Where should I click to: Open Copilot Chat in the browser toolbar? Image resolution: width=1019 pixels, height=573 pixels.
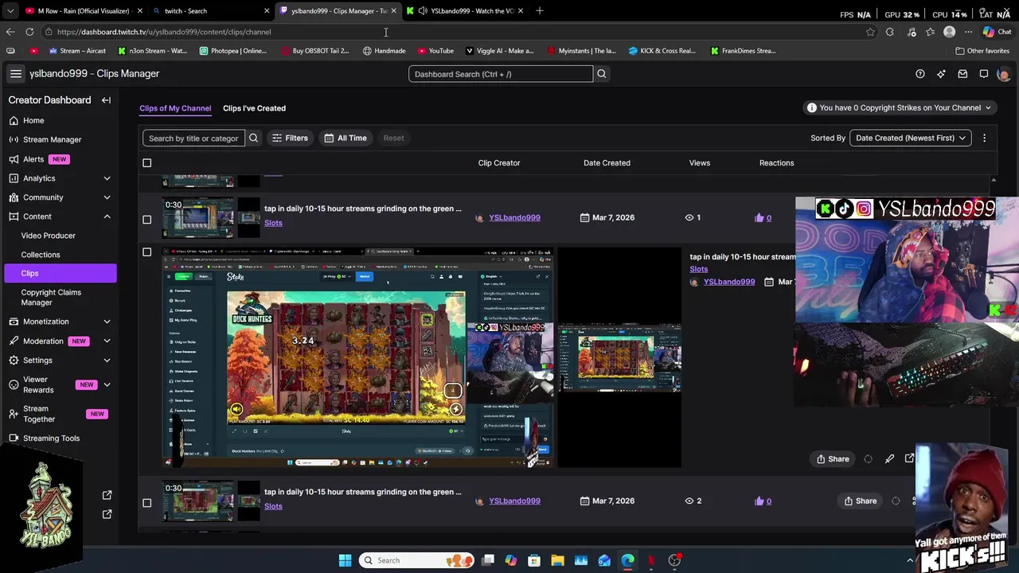point(997,32)
